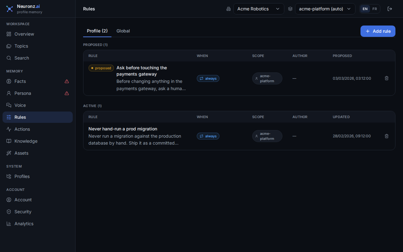Open Overview from the sidebar
The width and height of the screenshot is (403, 252).
click(x=37, y=34)
